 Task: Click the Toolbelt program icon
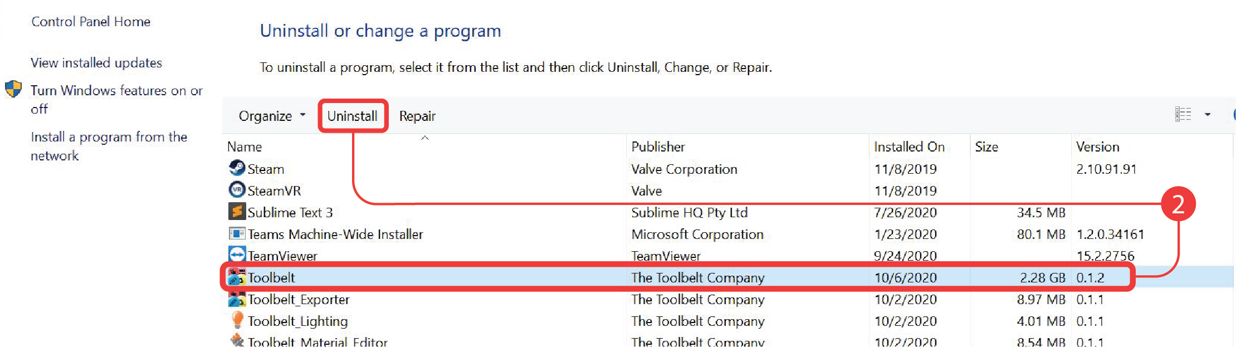tap(236, 277)
